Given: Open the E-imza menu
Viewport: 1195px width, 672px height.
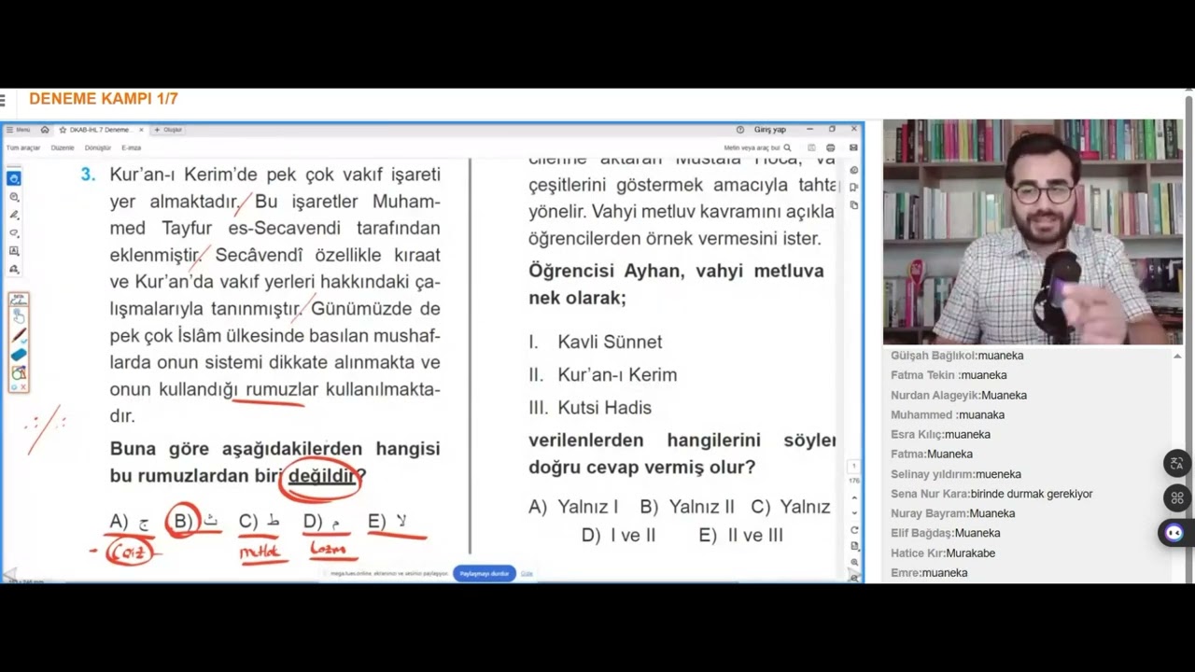Looking at the screenshot, I should tap(131, 147).
